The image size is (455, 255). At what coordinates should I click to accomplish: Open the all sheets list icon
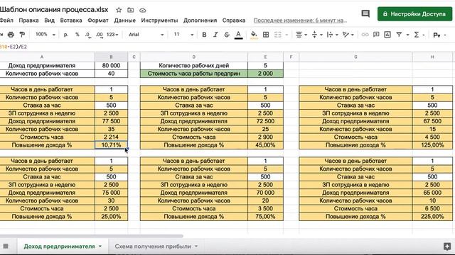(6, 246)
